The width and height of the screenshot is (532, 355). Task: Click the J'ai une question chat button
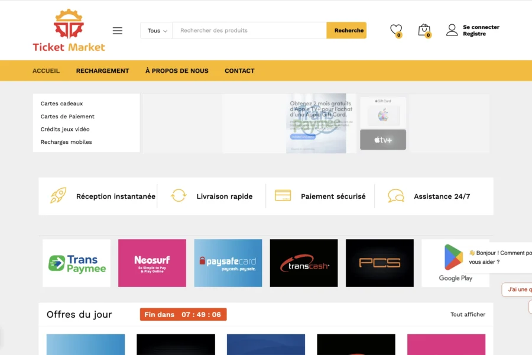tap(517, 289)
